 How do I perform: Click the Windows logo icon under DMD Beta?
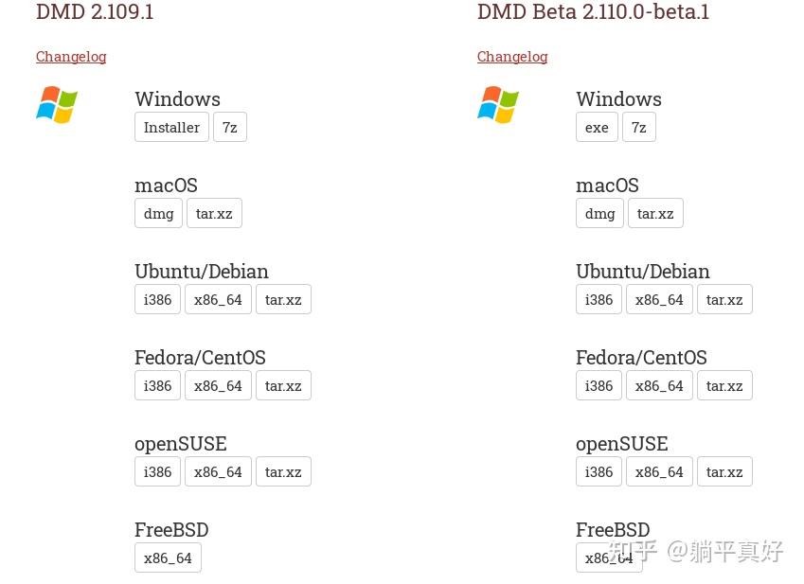pos(497,105)
